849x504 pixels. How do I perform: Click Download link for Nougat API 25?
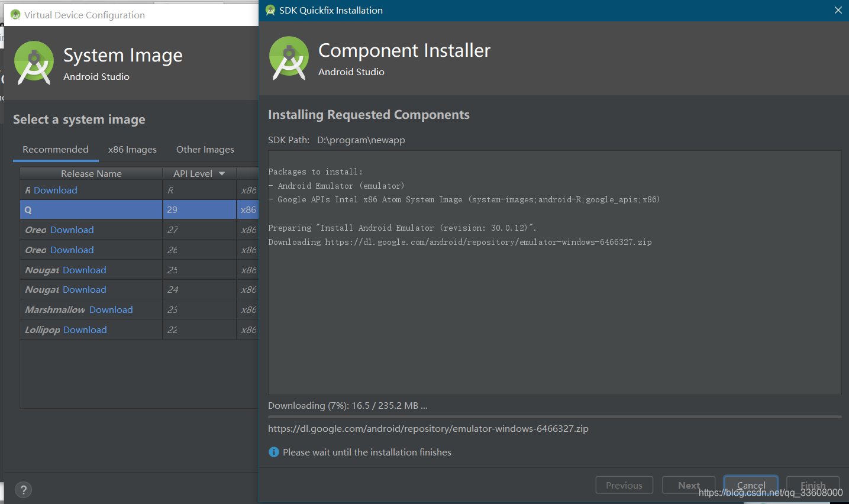coord(85,270)
